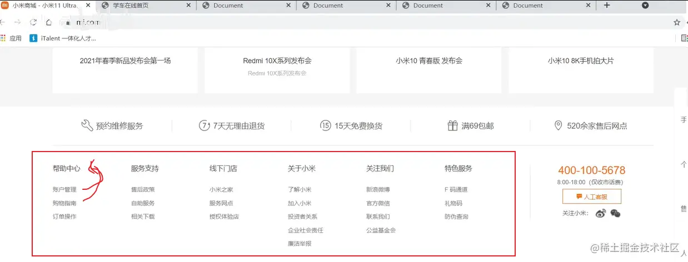
Task: Add a new browser tab with plus
Action: 607,6
